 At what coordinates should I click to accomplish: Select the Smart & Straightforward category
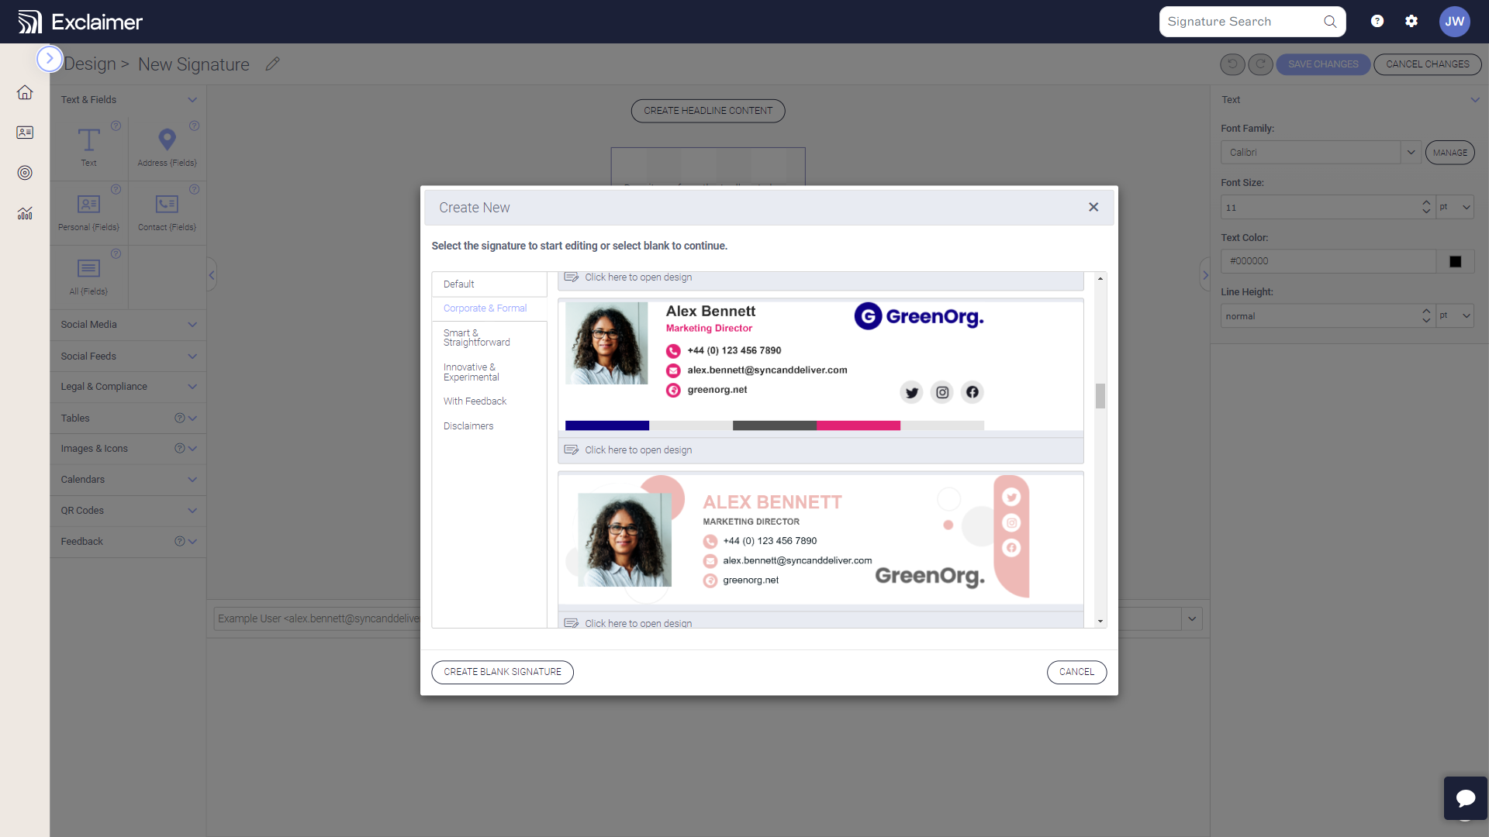(476, 337)
